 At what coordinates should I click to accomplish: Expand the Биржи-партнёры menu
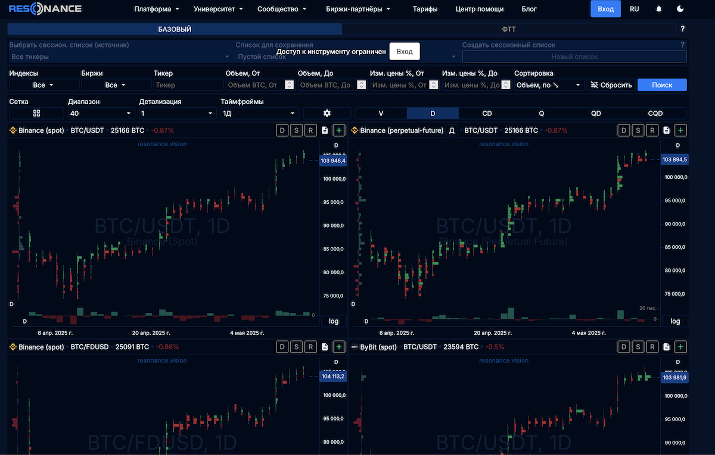(358, 9)
